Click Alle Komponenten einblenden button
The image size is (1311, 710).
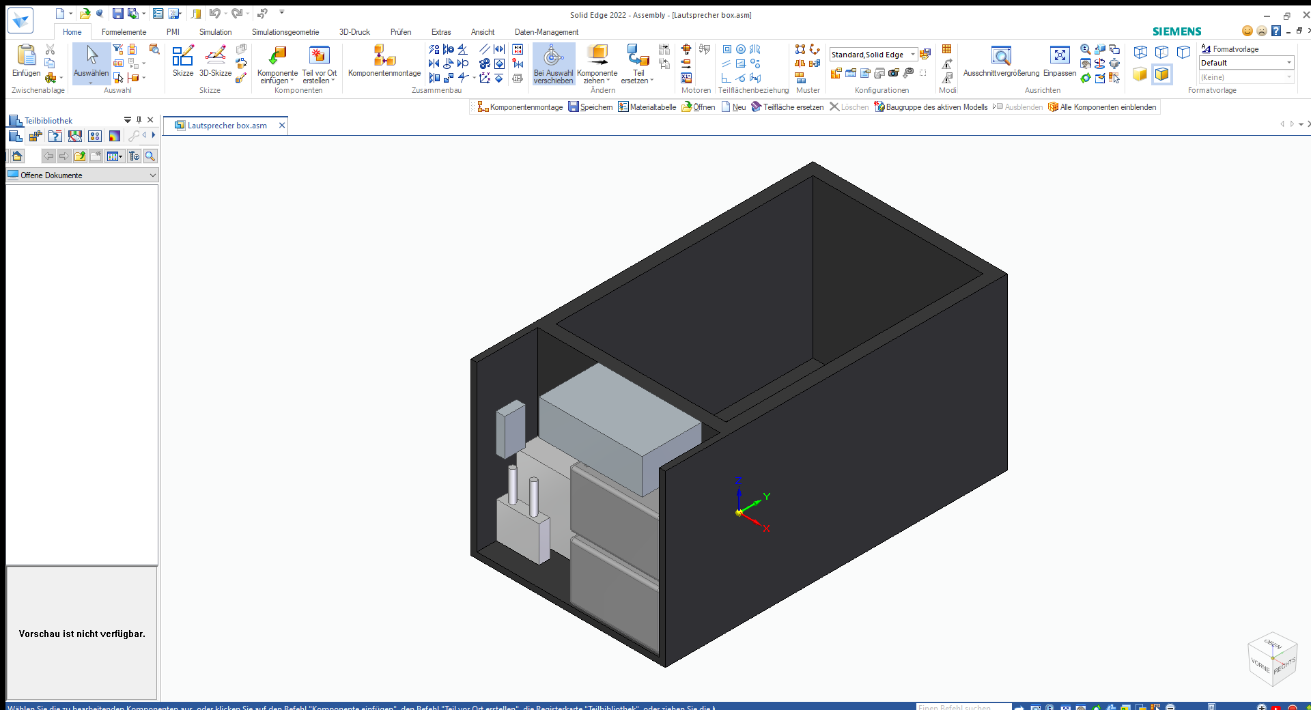coord(1102,107)
